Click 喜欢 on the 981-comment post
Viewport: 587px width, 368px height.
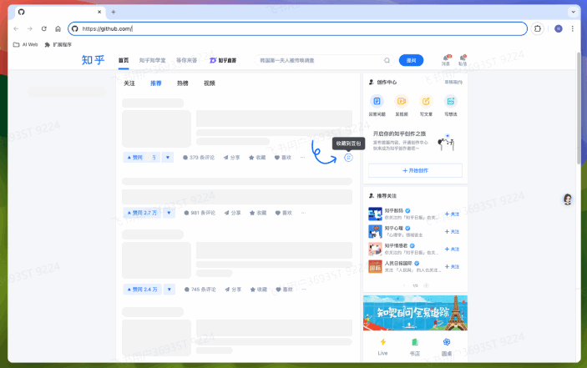click(284, 213)
